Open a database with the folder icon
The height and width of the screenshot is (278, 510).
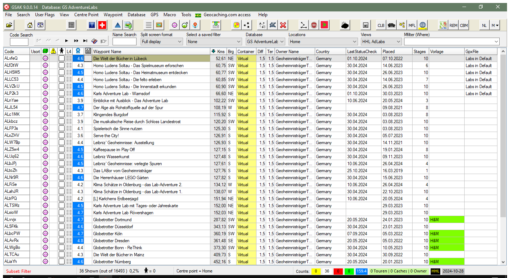pyautogui.click(x=9, y=25)
